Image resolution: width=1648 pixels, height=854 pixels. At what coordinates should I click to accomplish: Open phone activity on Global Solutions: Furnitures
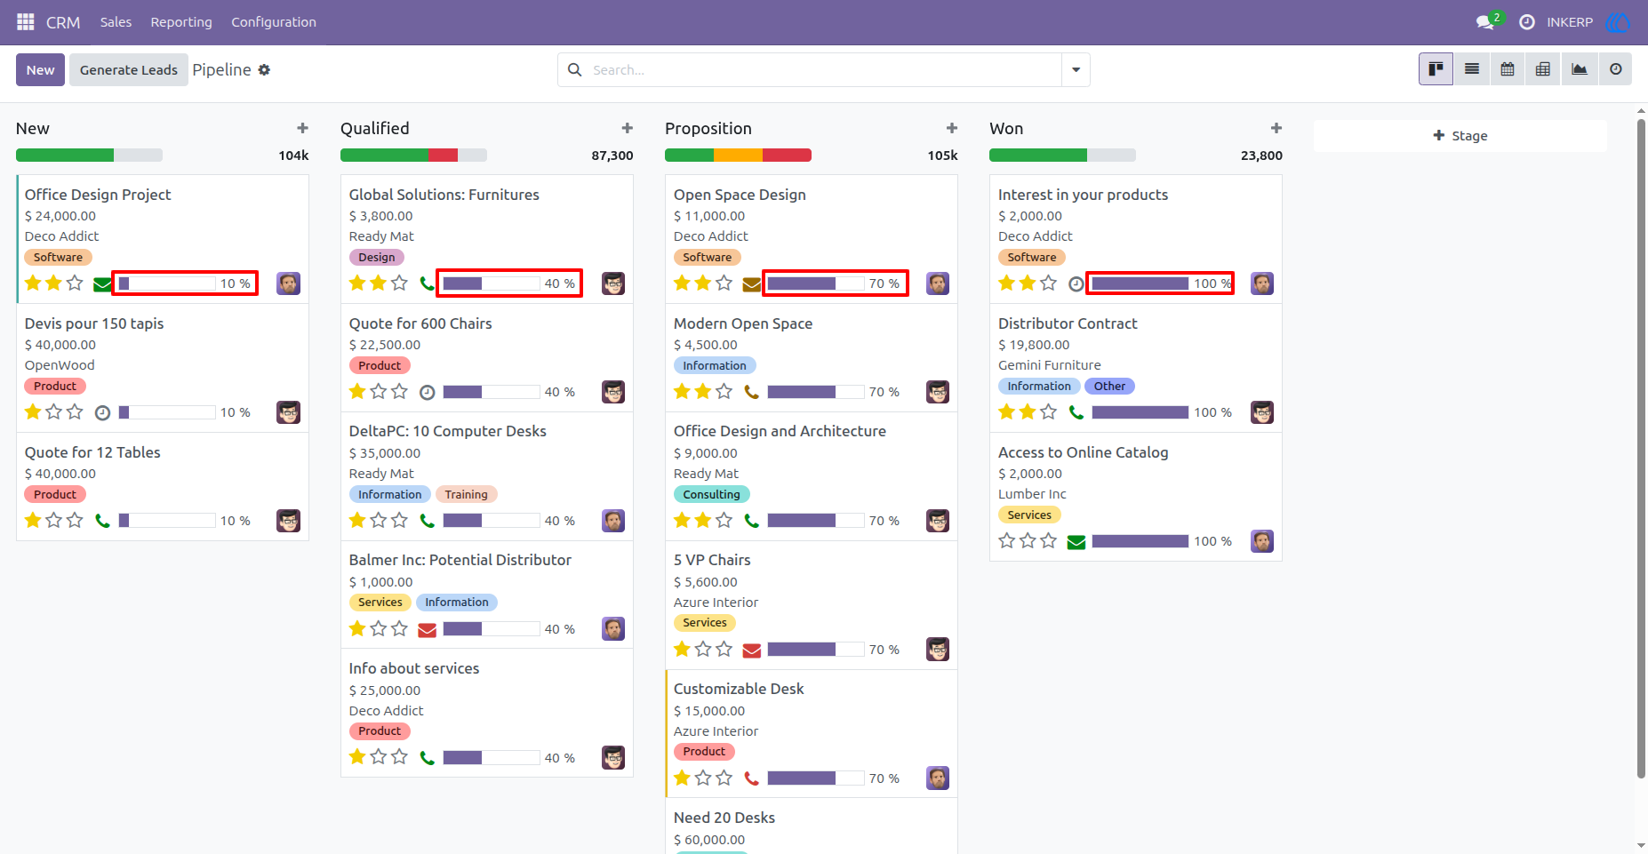[427, 283]
